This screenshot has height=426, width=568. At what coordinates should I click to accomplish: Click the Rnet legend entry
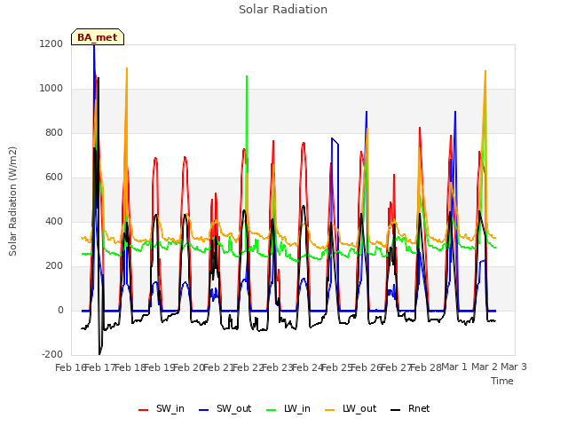point(410,409)
